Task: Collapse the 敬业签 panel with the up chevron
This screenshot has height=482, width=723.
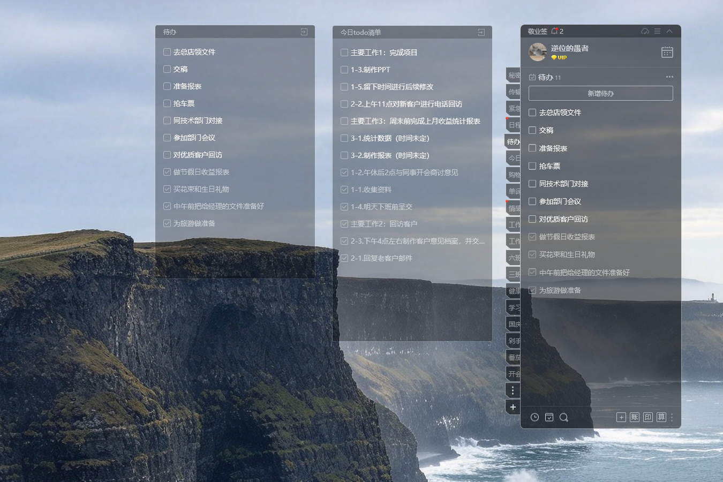Action: (x=669, y=31)
